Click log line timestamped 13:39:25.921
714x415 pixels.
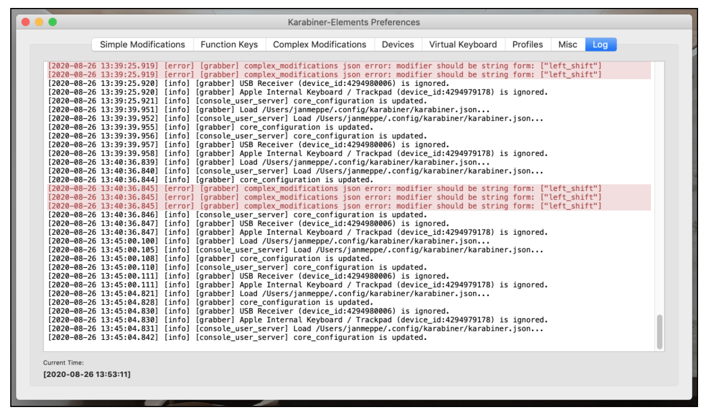click(236, 101)
